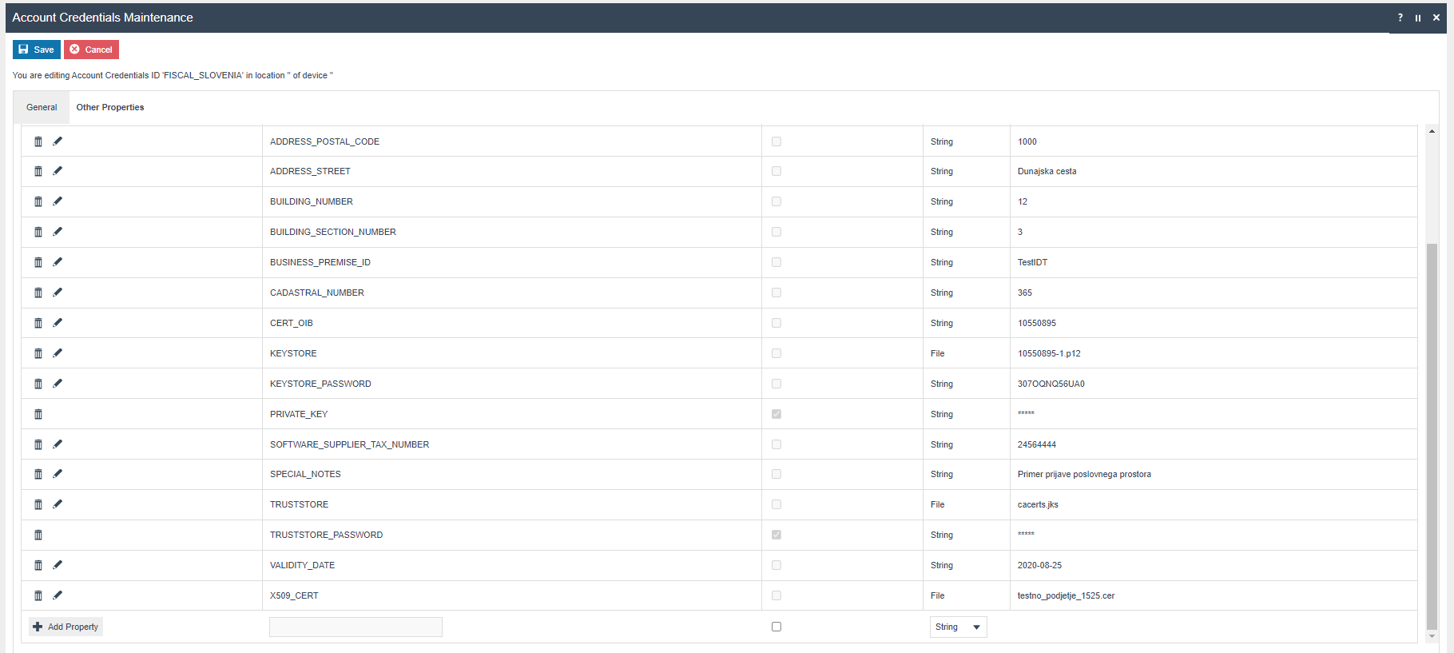Edit the KEYSTORE_PASSWORD entry
This screenshot has height=653, width=1454.
pyautogui.click(x=58, y=384)
